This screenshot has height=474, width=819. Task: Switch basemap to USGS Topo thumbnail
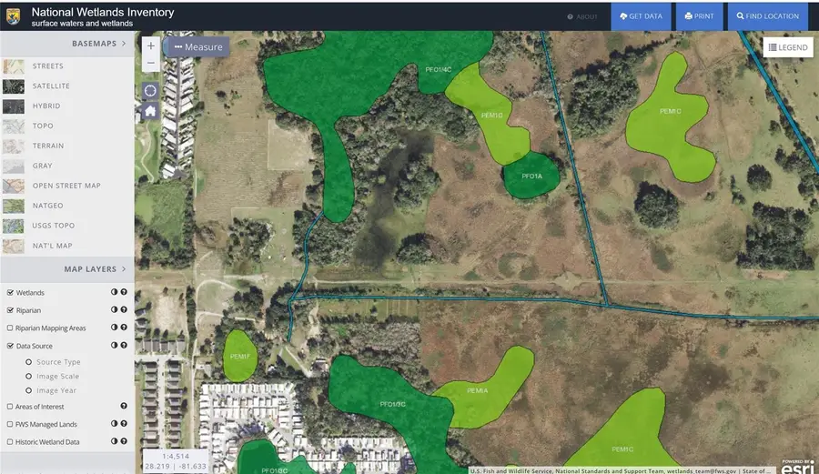[14, 226]
